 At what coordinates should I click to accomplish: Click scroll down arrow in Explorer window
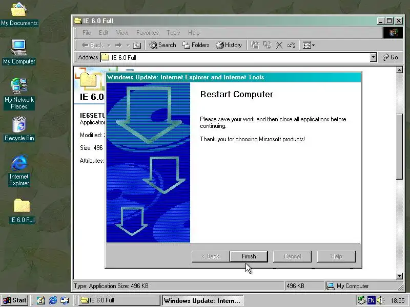[399, 276]
